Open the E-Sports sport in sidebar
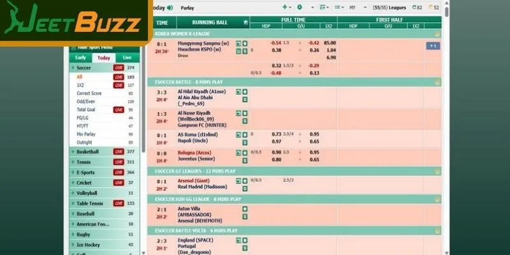 [104, 172]
